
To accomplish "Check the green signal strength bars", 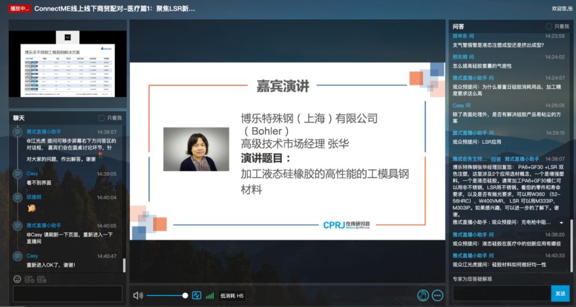I will (x=210, y=295).
